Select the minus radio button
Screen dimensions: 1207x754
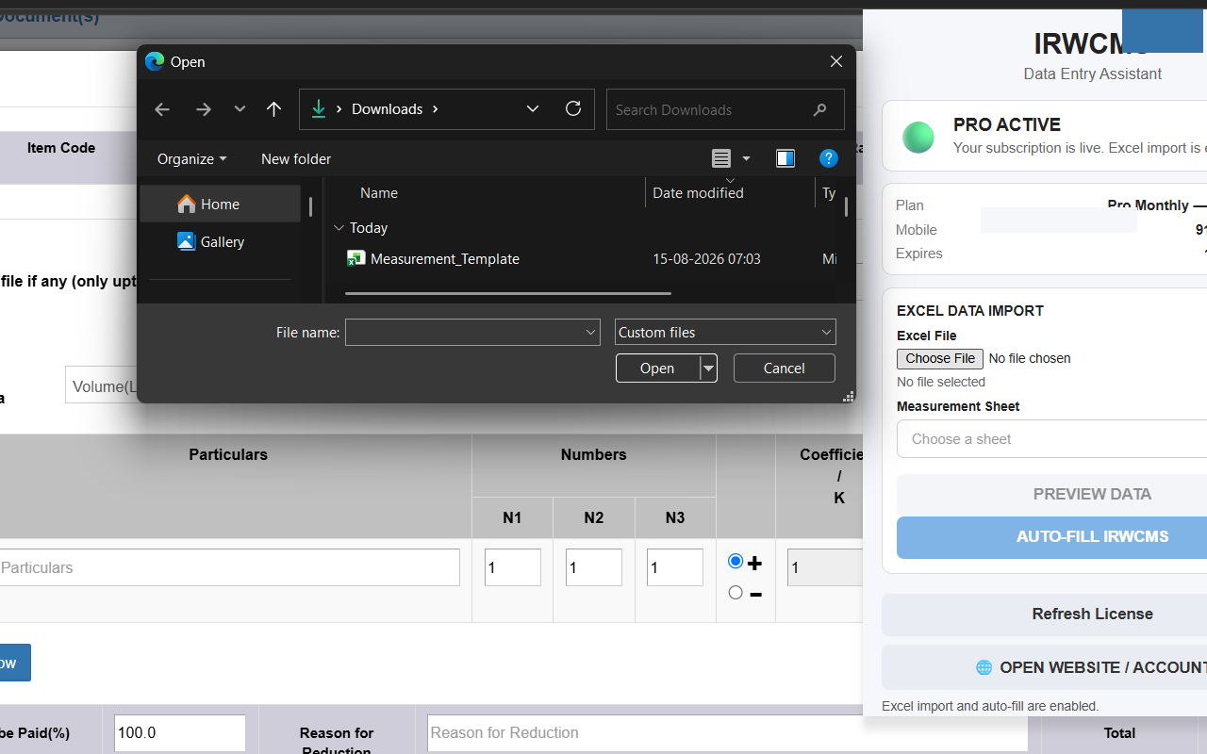[x=736, y=593]
